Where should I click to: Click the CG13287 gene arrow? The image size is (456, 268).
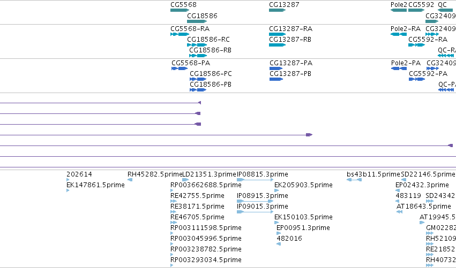[278, 10]
